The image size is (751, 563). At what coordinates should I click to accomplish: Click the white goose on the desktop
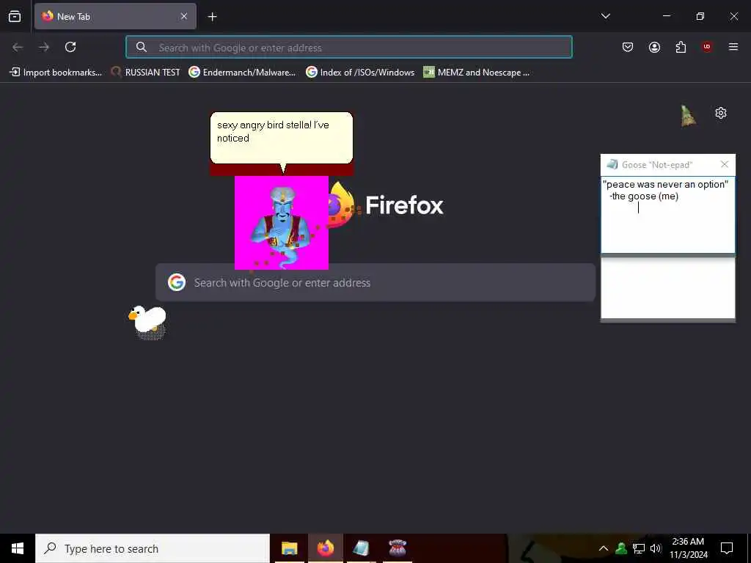click(x=147, y=319)
